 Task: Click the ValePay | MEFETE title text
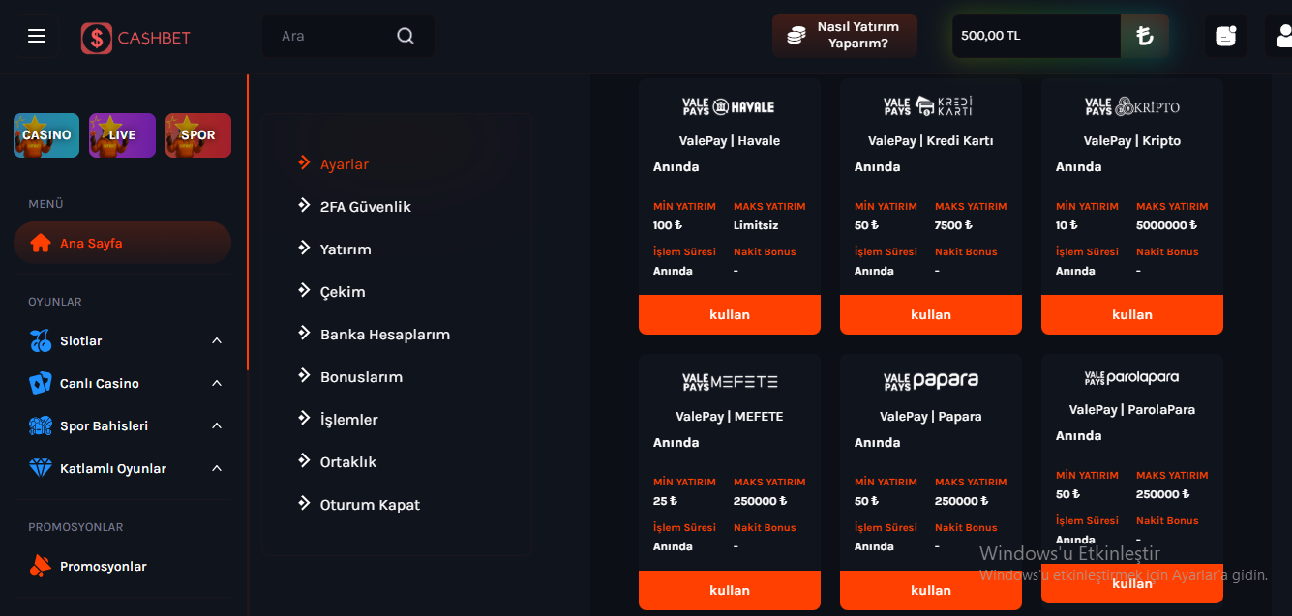[730, 416]
